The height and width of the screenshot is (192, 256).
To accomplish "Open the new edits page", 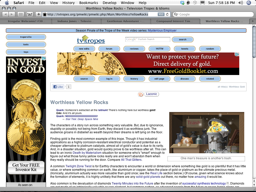I will click(x=84, y=49).
